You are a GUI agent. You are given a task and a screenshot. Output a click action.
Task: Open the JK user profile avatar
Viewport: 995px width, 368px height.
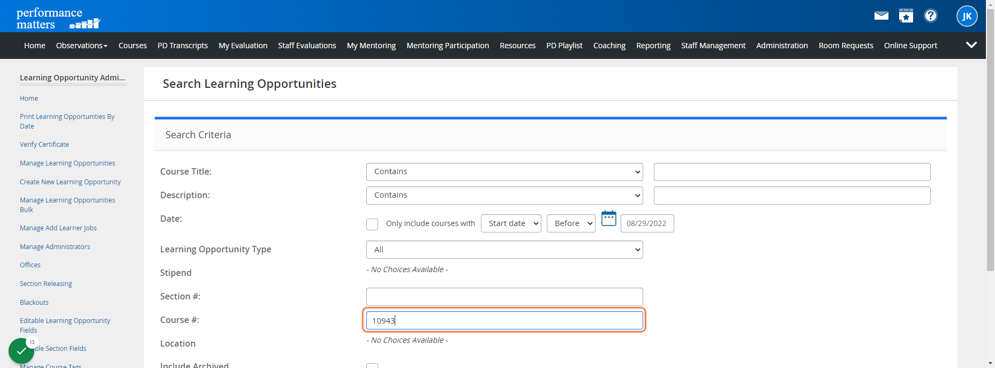[x=967, y=16]
